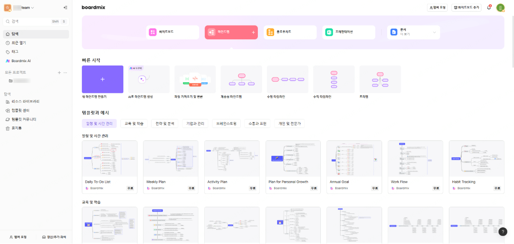This screenshot has height=244, width=514.
Task: Expand the team name dropdown
Action: pos(33,8)
